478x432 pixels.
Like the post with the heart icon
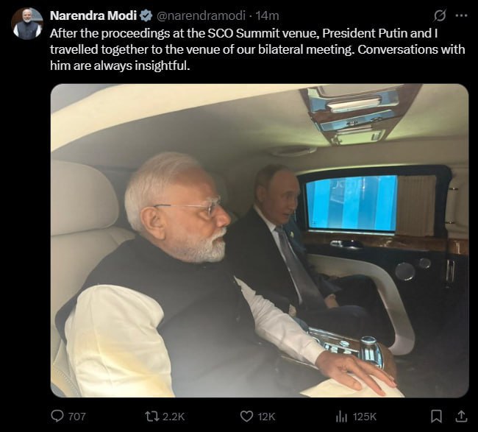[247, 416]
